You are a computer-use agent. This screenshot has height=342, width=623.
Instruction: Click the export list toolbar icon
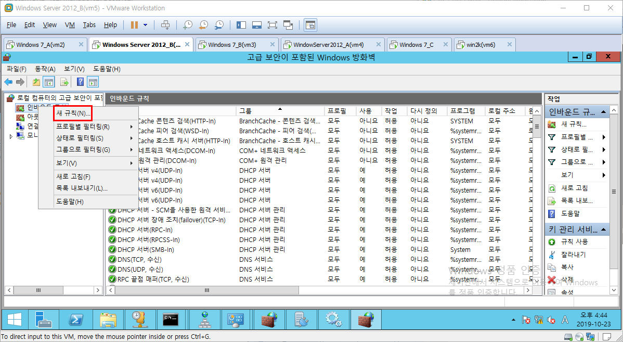64,82
